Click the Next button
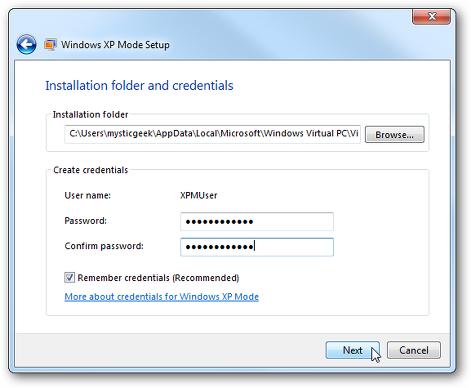471x388 pixels. 352,350
